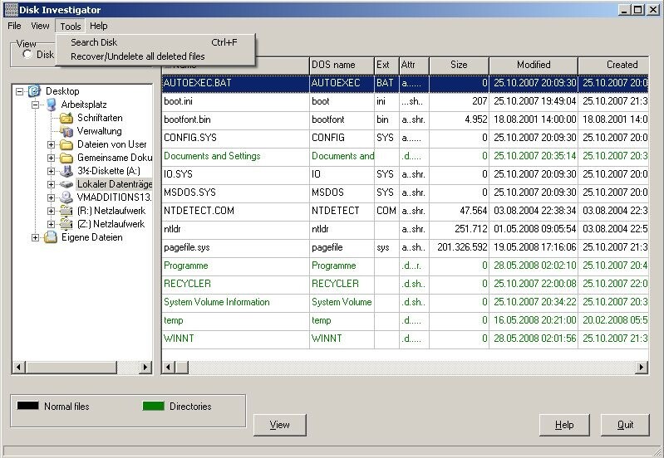Click the Gemeinsame Dokumente folder icon
This screenshot has width=664, height=458.
[x=66, y=158]
